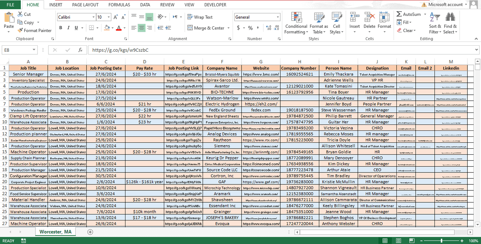Expand the font name Calibri dropdown
481x244 pixels.
[x=93, y=17]
